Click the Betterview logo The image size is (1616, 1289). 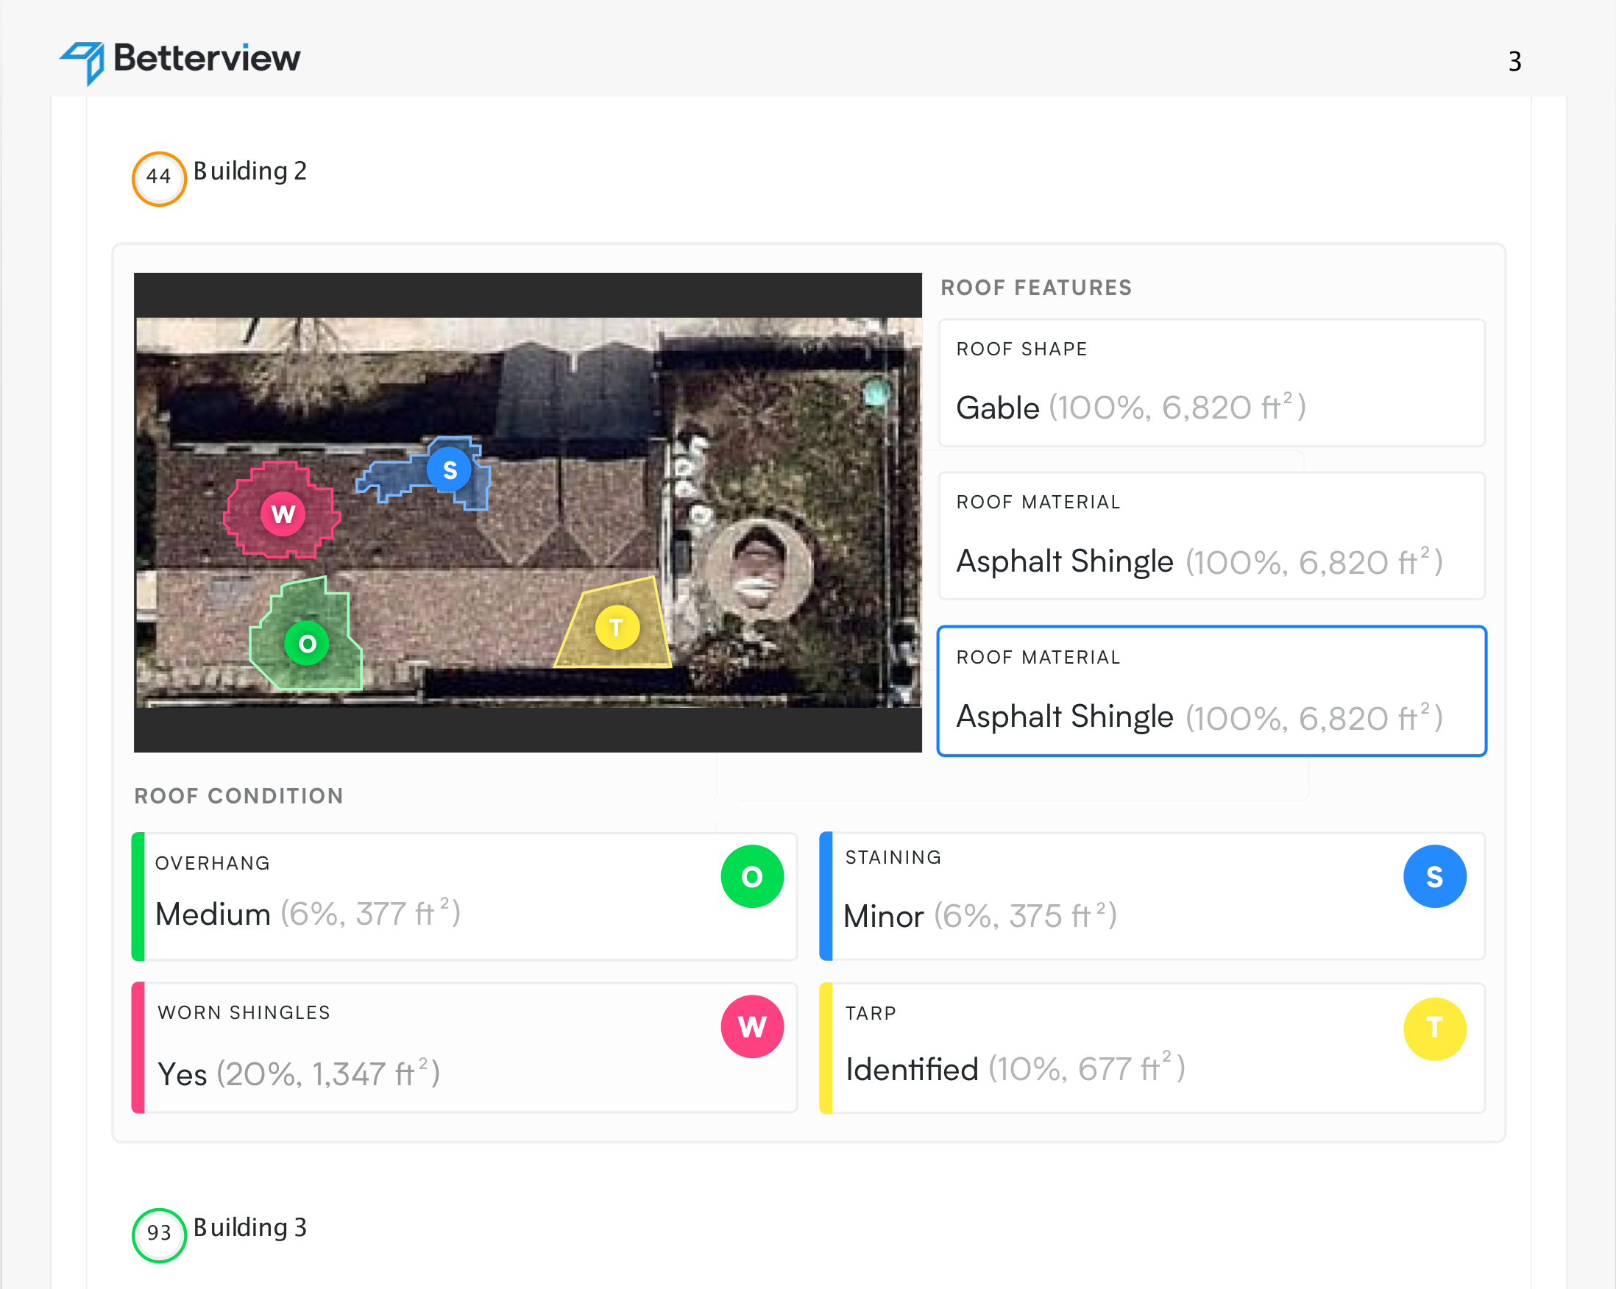180,62
